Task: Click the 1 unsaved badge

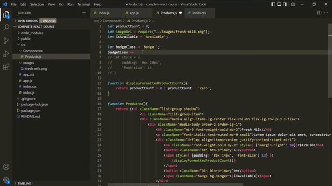Action: [x=48, y=21]
